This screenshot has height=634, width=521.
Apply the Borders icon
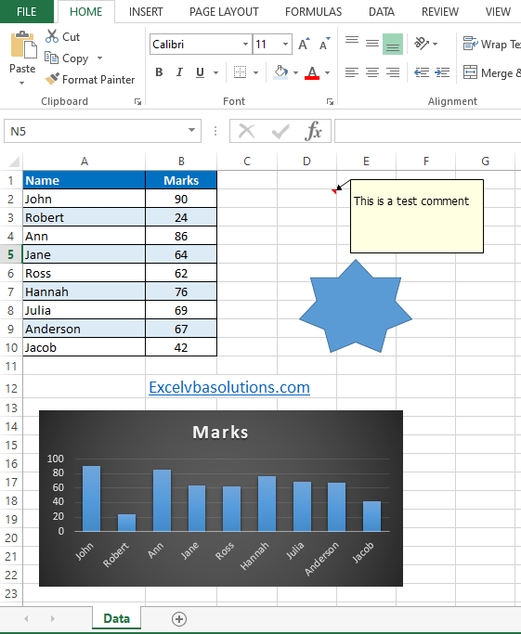240,72
